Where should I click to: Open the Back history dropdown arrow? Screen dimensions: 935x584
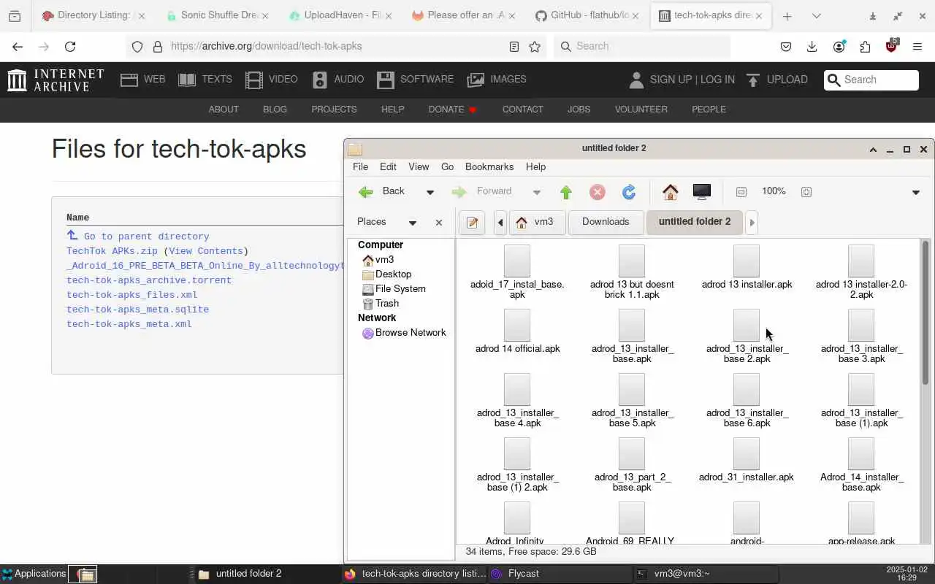click(x=430, y=192)
